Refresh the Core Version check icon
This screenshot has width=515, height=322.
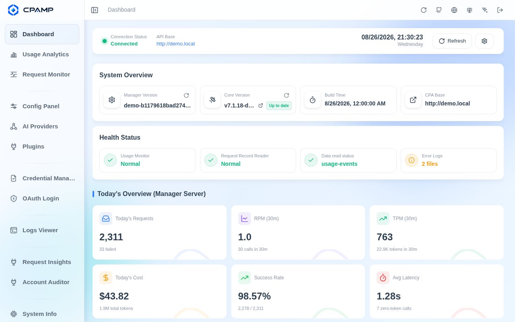pos(286,95)
